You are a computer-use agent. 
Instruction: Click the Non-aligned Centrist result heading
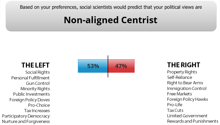pos(111,20)
